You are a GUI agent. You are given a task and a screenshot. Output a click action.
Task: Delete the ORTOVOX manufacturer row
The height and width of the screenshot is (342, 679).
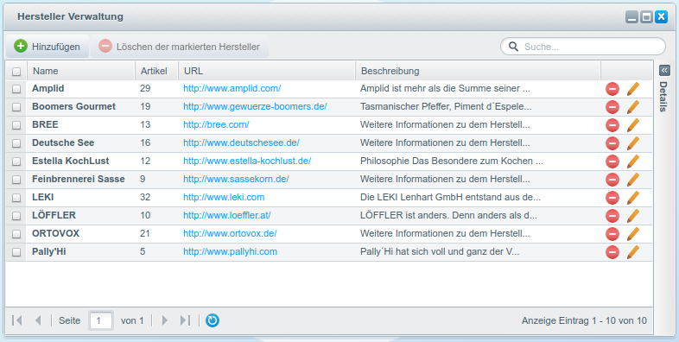pyautogui.click(x=612, y=234)
